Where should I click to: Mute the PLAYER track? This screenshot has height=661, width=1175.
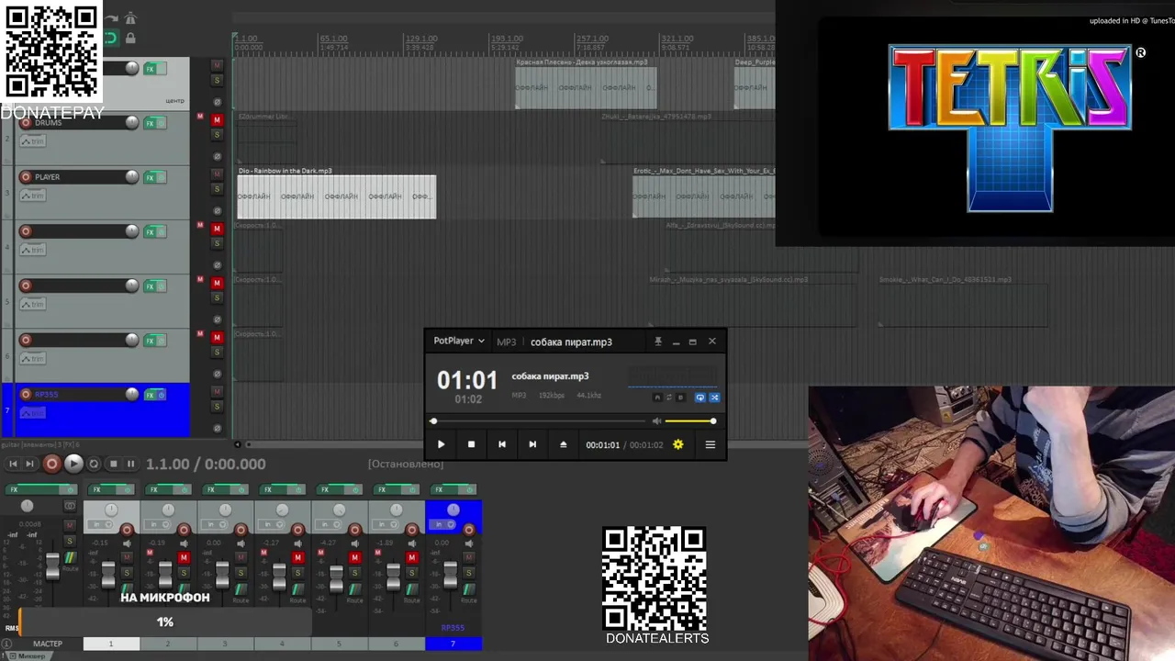click(x=218, y=174)
